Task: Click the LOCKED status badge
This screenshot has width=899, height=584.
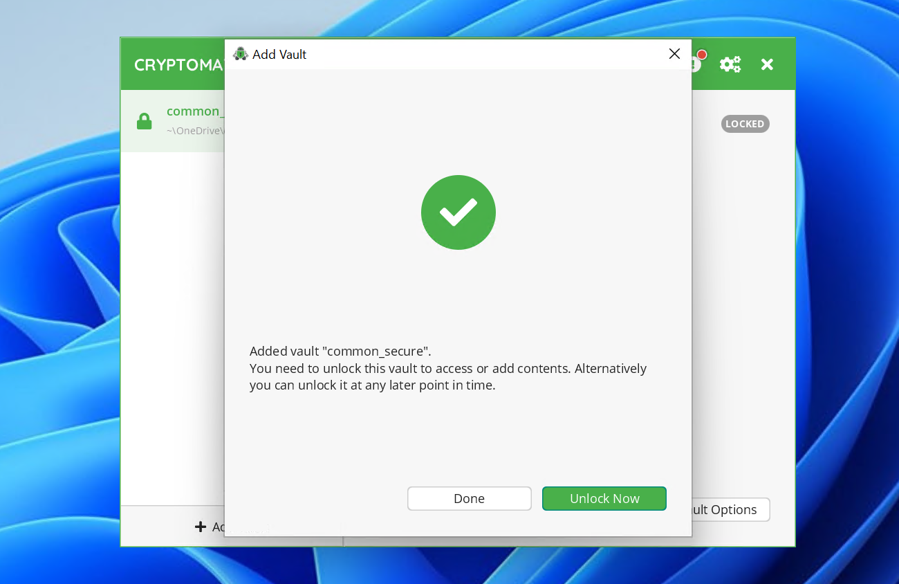Action: 745,124
